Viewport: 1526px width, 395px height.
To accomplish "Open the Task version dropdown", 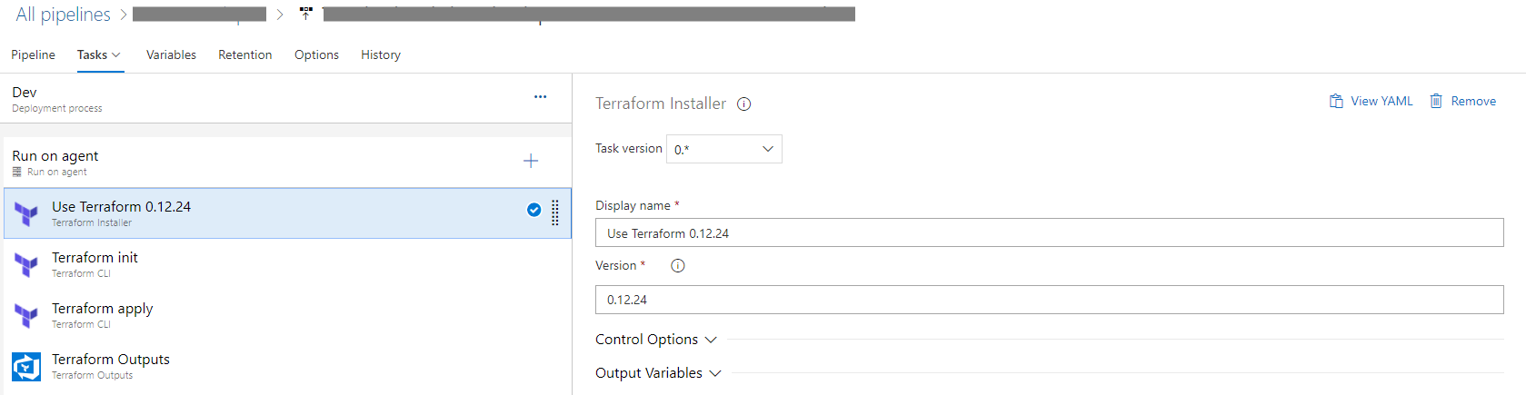I will pos(723,149).
